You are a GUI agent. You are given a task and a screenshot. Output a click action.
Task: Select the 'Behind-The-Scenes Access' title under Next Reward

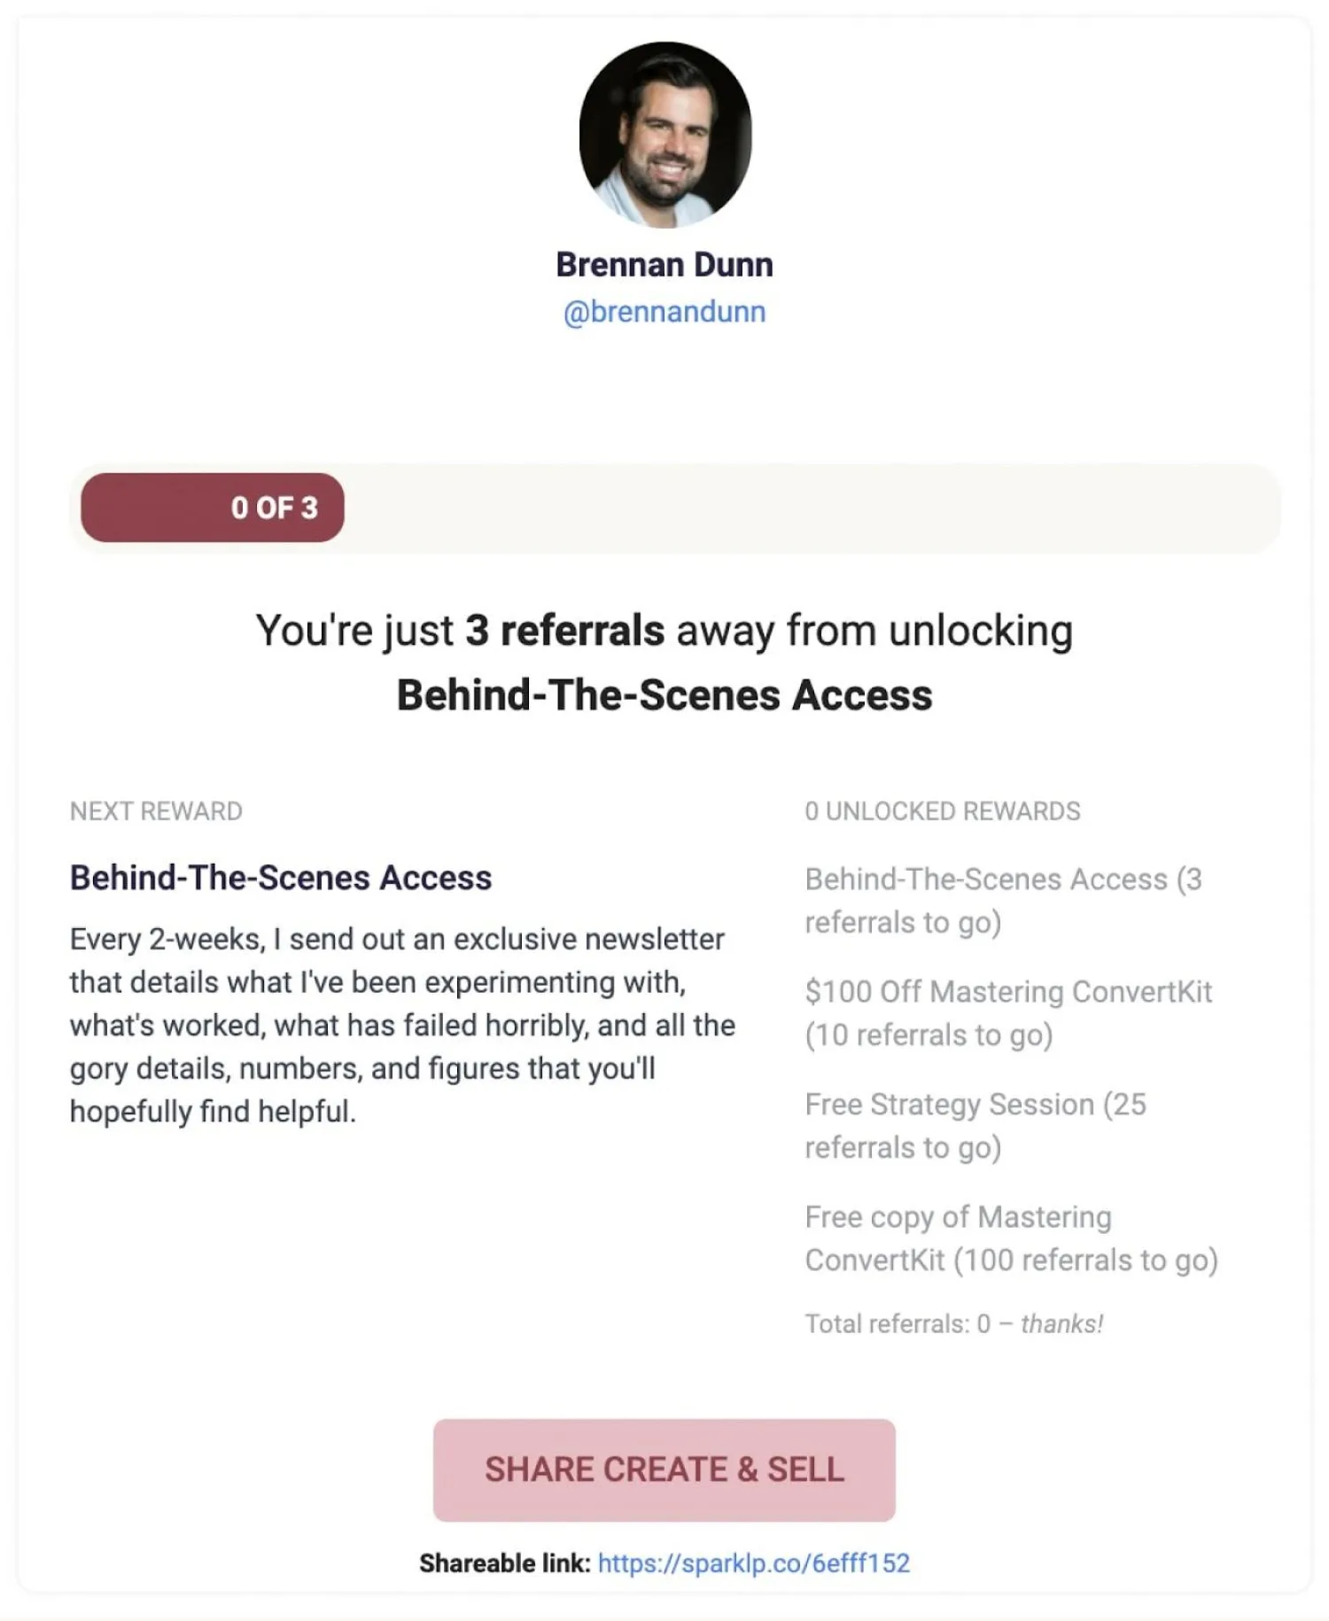280,878
